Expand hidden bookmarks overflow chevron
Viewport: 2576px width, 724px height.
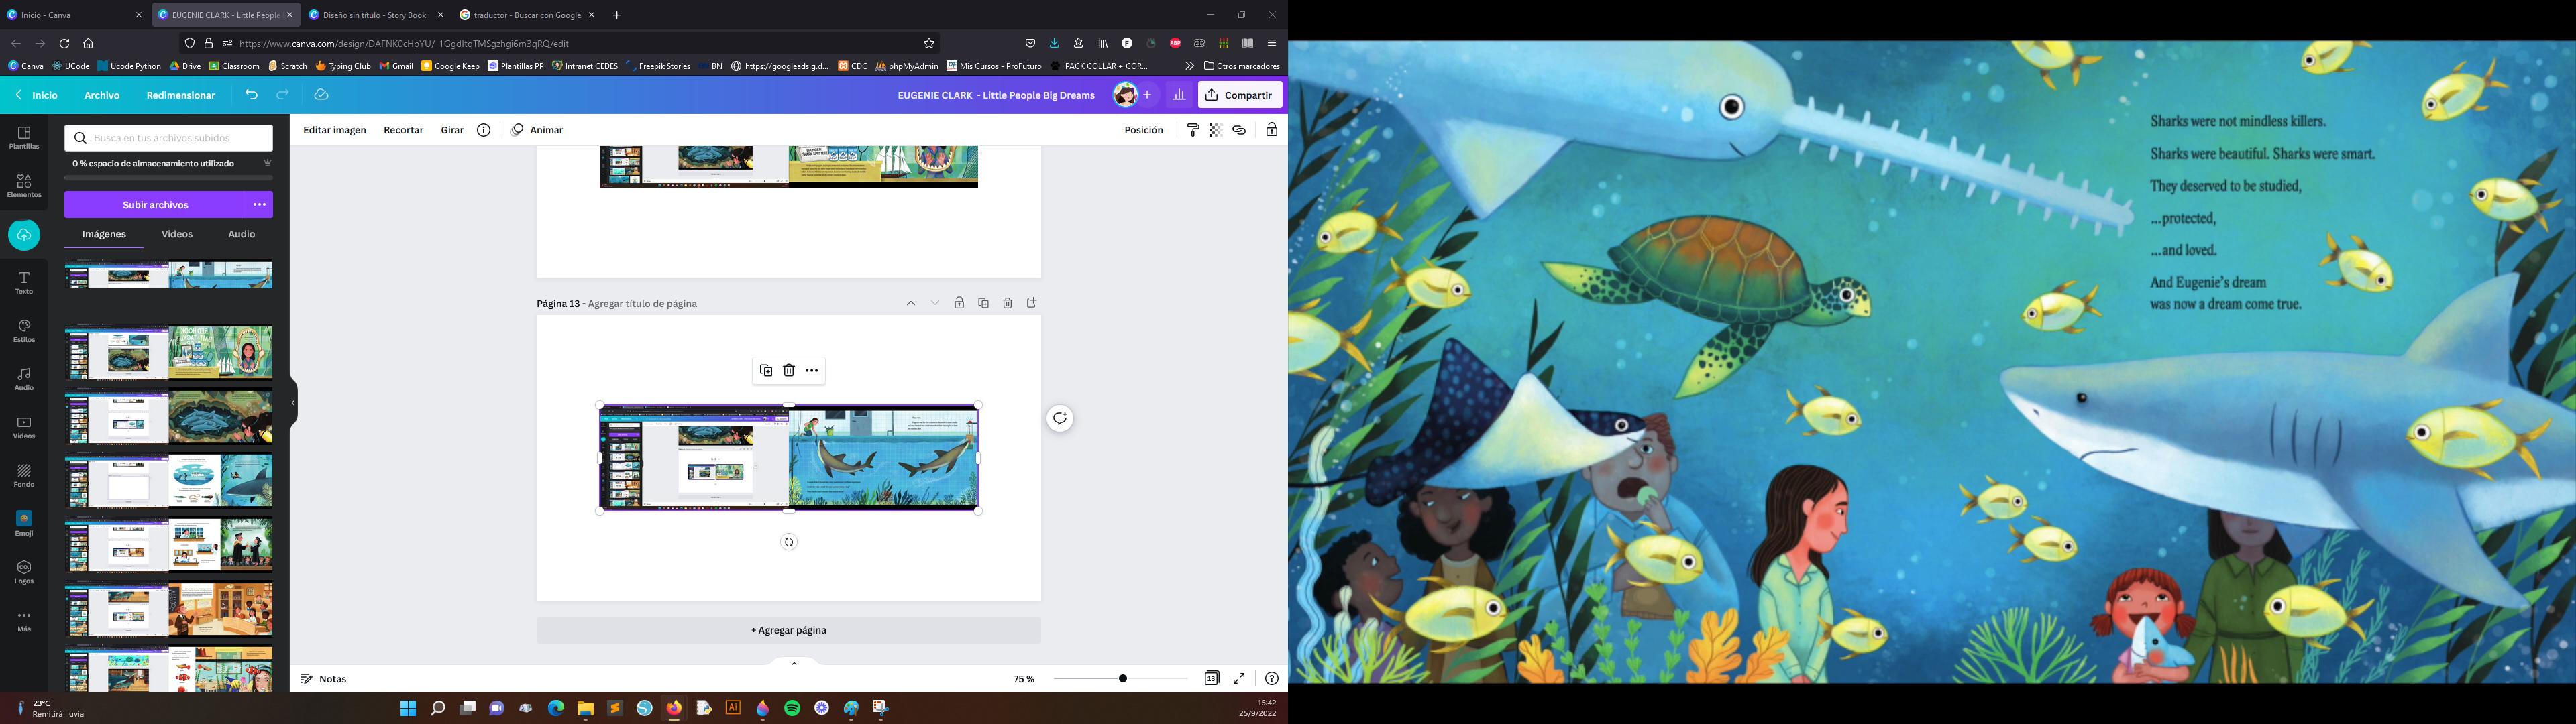[1189, 66]
